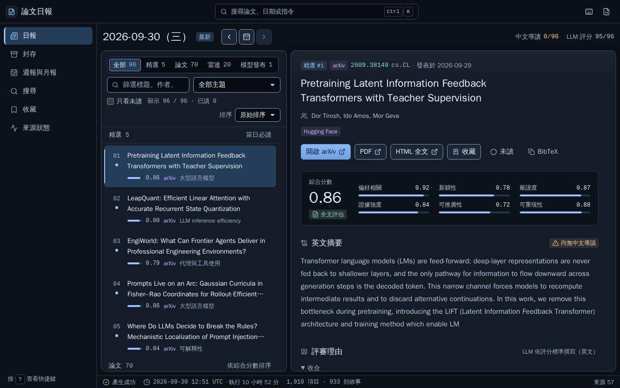Open 週報與月報 in the sidebar

click(48, 73)
